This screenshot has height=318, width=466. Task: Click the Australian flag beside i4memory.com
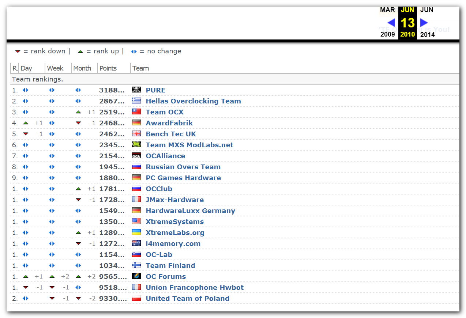(x=136, y=243)
